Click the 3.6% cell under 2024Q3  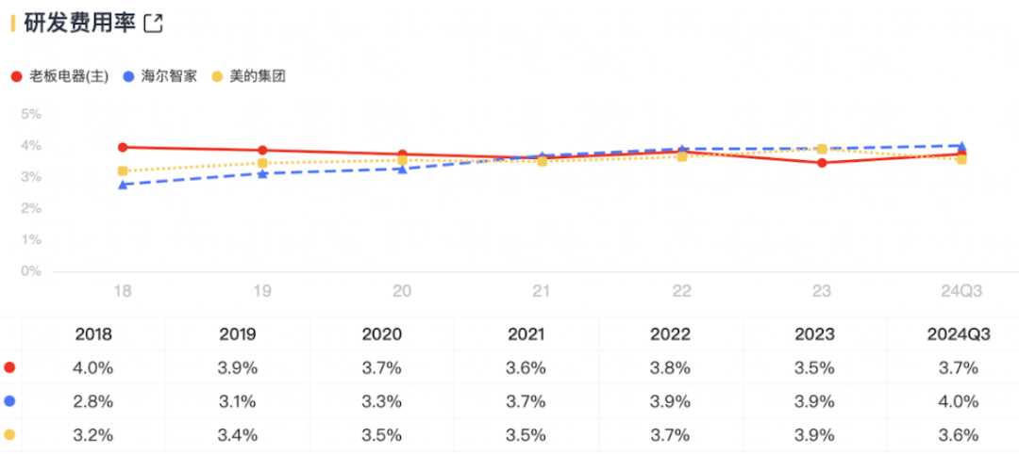pos(960,435)
